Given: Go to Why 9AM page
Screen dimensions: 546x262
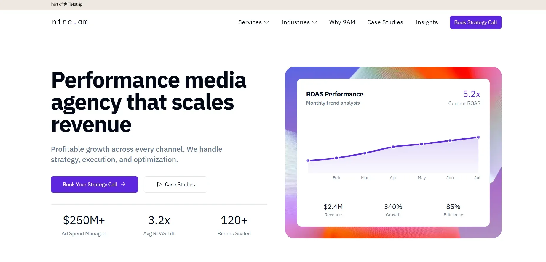Looking at the screenshot, I should pyautogui.click(x=342, y=22).
